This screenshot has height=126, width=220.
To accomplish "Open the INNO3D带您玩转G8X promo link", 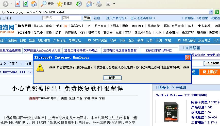I will (159, 51).
